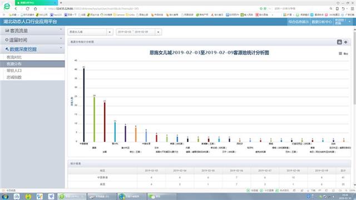Select 常住人口 in the sidebar
The width and height of the screenshot is (356, 200).
[x=14, y=71]
